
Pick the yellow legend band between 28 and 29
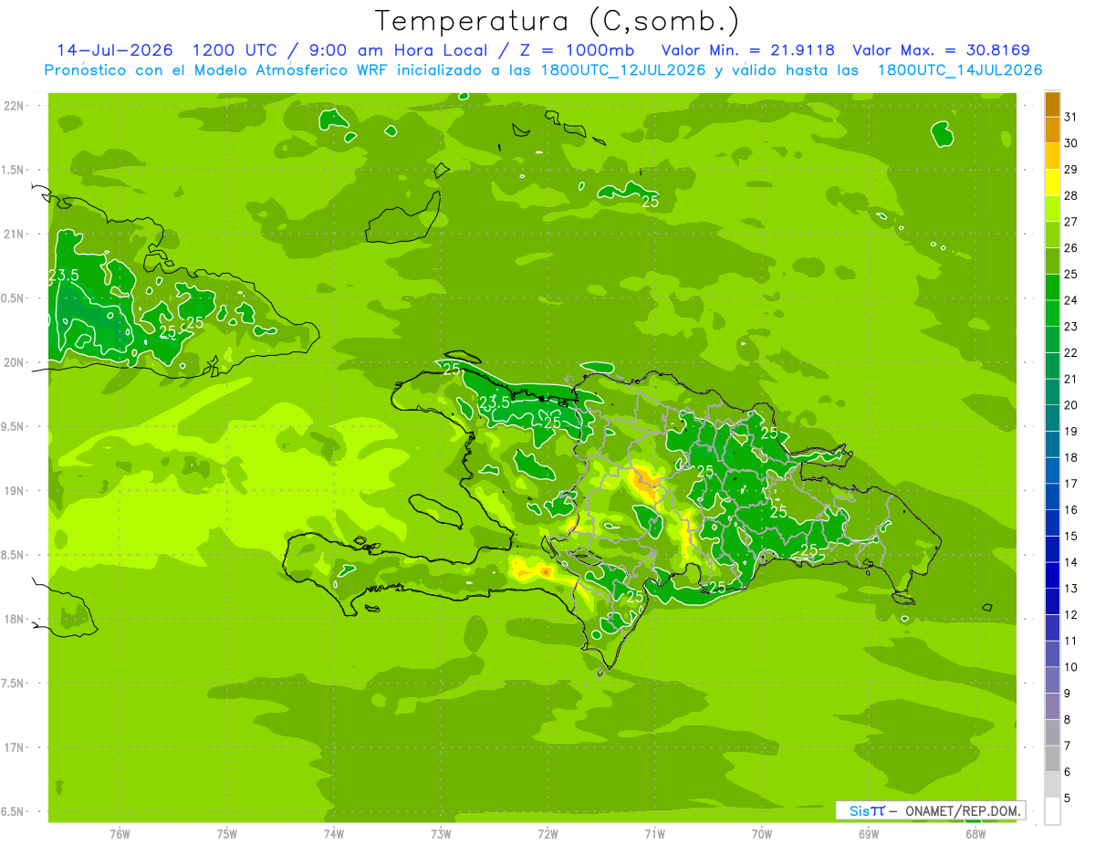coord(1052,183)
